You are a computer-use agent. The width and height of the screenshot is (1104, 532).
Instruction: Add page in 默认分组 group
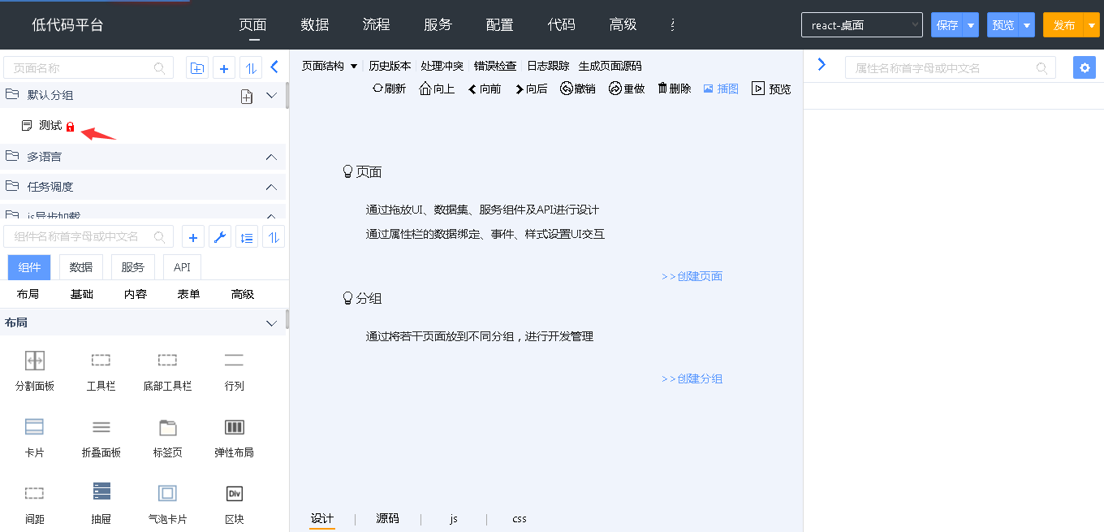pos(248,97)
